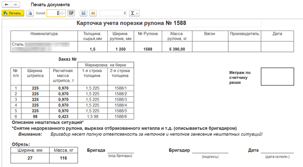This screenshot has height=167, width=303.
Task: Select the marking cell 1588/6
Action: coord(120,116)
